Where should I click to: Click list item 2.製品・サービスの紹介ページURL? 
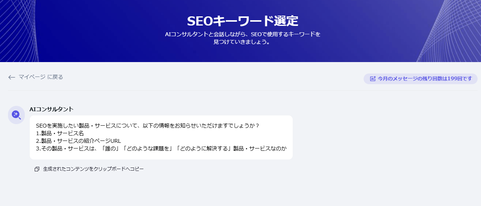[78, 141]
